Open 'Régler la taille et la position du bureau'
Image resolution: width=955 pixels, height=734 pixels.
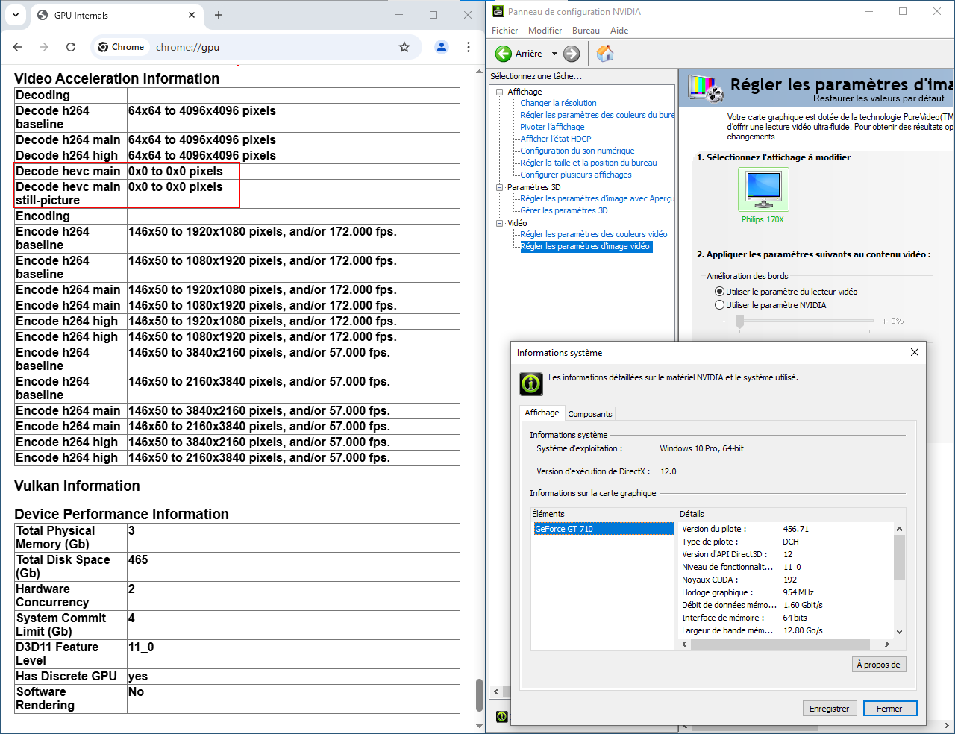point(589,163)
